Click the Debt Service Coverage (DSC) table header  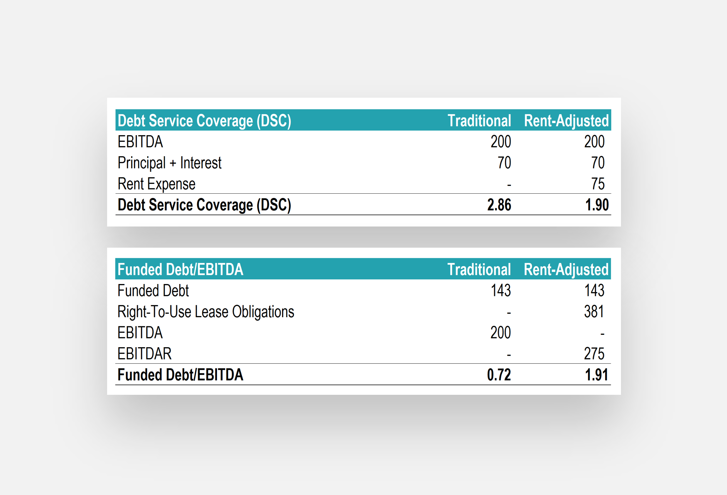pos(204,121)
